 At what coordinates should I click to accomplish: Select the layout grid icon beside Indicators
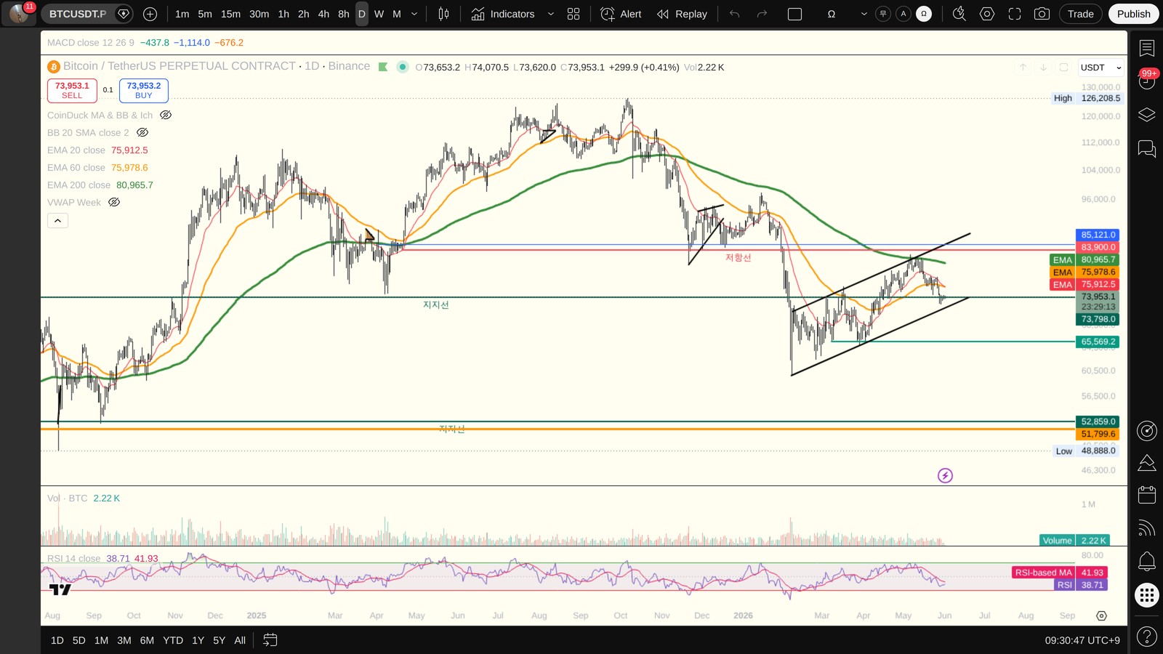(x=574, y=14)
